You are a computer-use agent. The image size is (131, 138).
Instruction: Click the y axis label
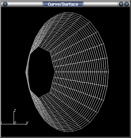pyautogui.click(x=27, y=123)
